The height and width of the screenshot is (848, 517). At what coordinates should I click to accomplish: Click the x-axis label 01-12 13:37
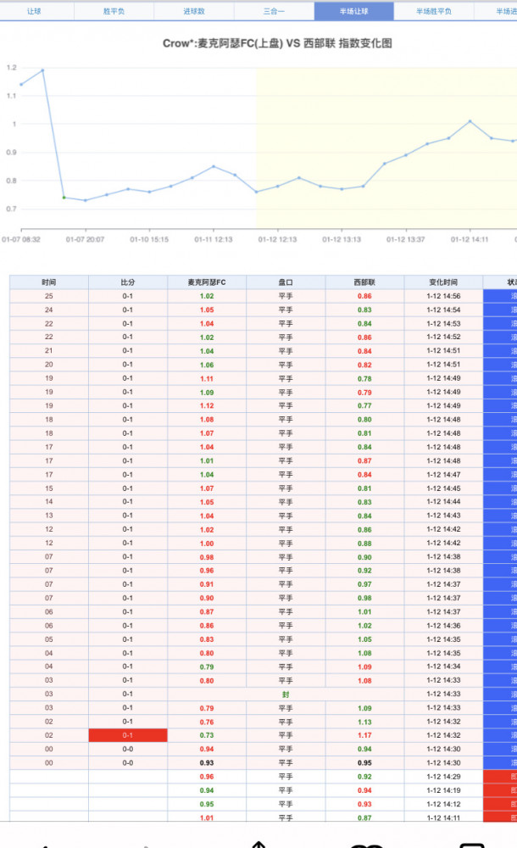tap(406, 239)
